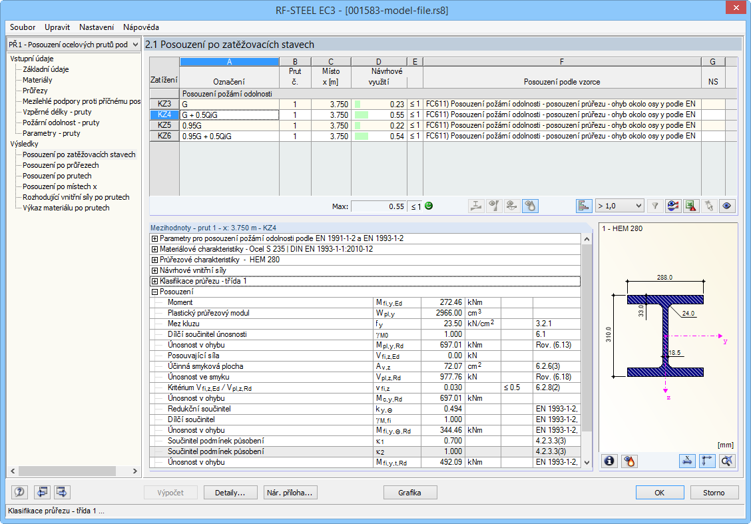
Task: Click the help question mark icon
Action: pyautogui.click(x=19, y=493)
